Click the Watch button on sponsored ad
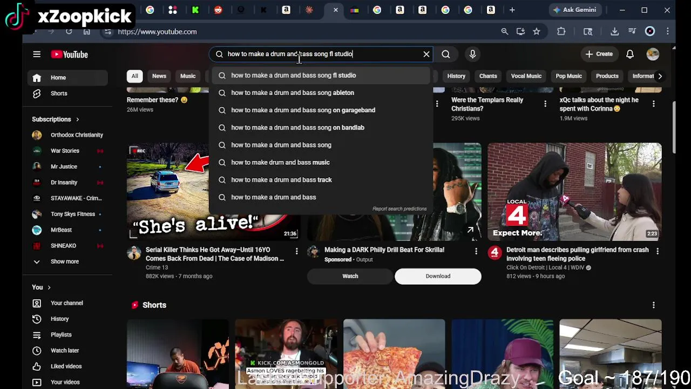691x389 pixels. (350, 276)
